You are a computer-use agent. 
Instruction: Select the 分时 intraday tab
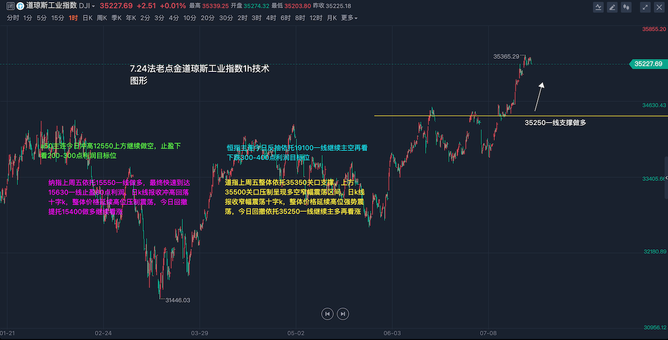tap(13, 18)
